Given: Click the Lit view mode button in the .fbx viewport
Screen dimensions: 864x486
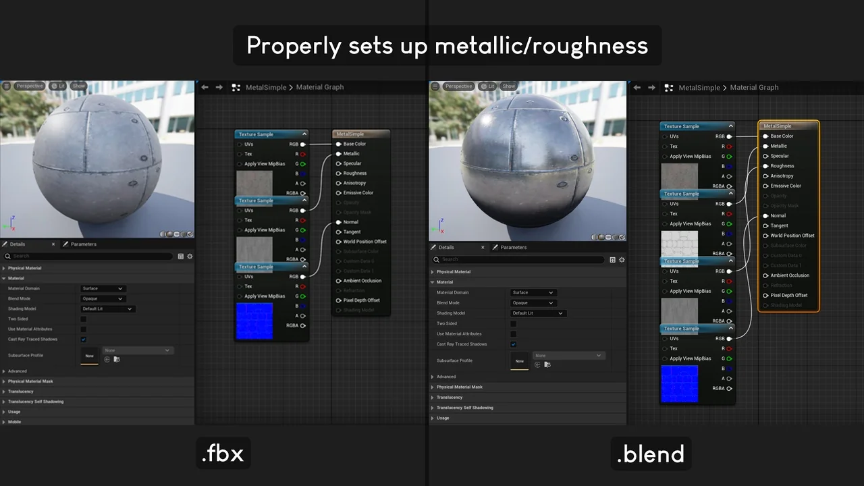Looking at the screenshot, I should [x=58, y=86].
